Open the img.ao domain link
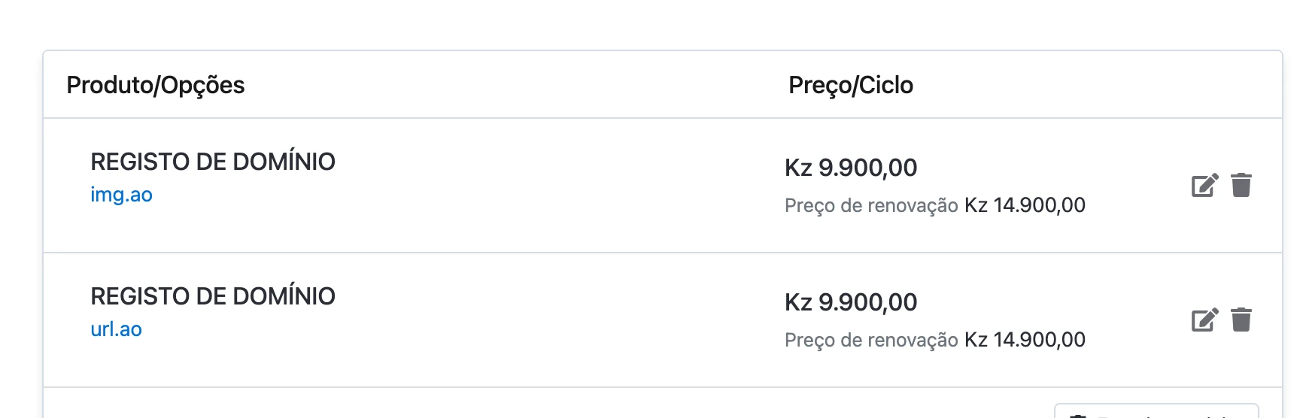 coord(121,195)
